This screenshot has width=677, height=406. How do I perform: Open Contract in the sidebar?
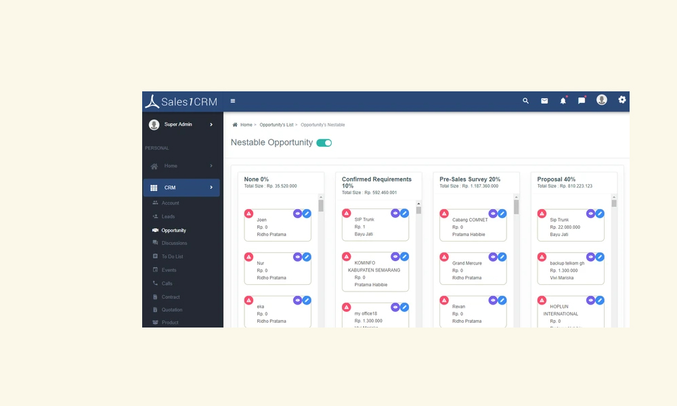171,297
